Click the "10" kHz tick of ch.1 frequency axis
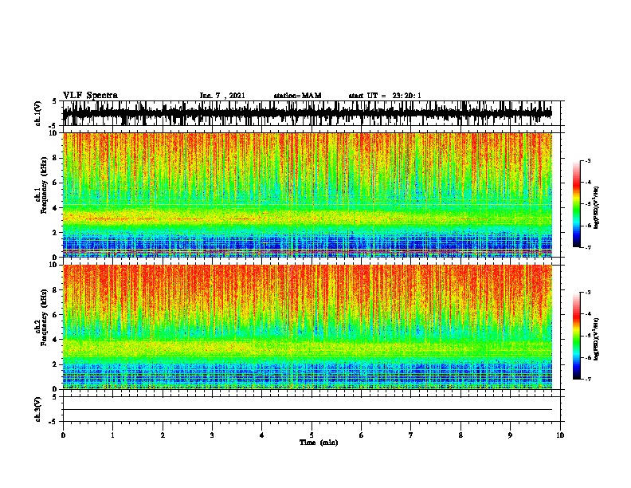Viewport: 631px width, 488px height. [x=53, y=133]
